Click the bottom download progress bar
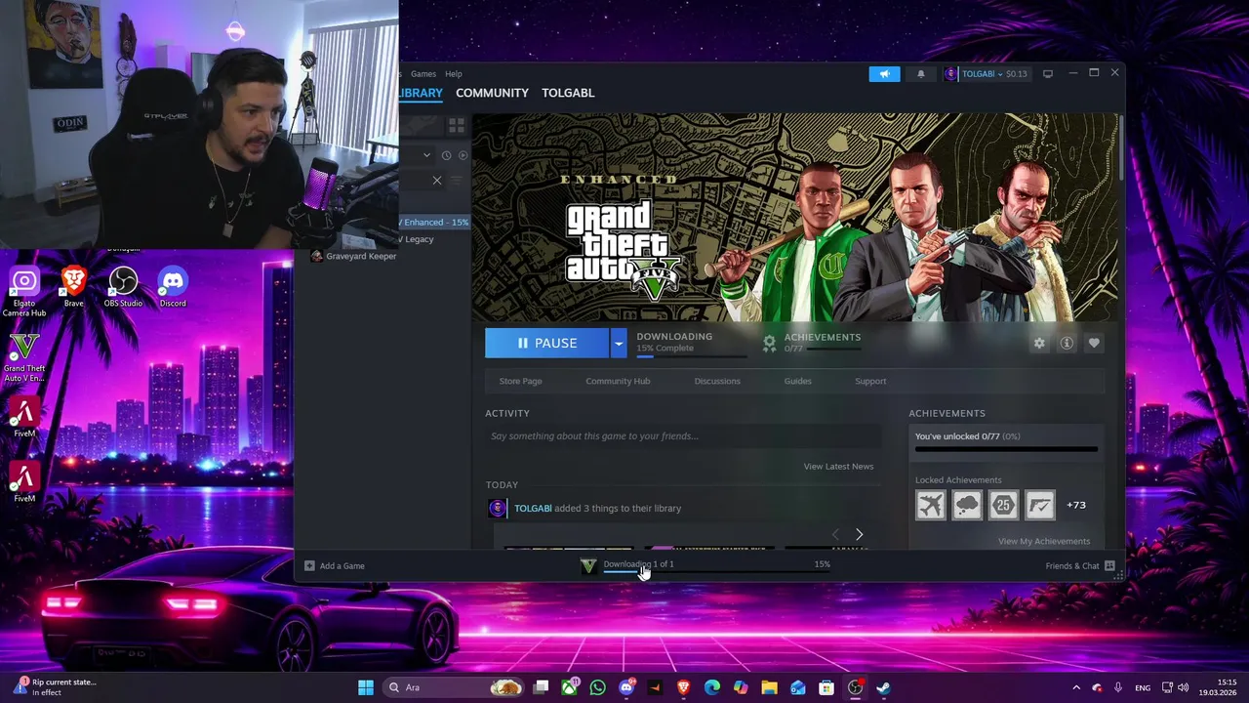The image size is (1249, 703). pyautogui.click(x=716, y=572)
